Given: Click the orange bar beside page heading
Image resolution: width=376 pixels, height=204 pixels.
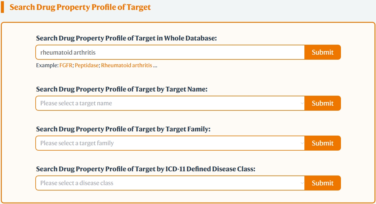Looking at the screenshot, I should 2,7.
